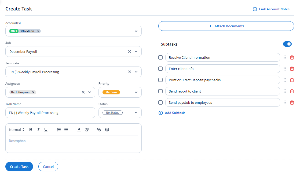Insert a link in description

click(x=99, y=130)
